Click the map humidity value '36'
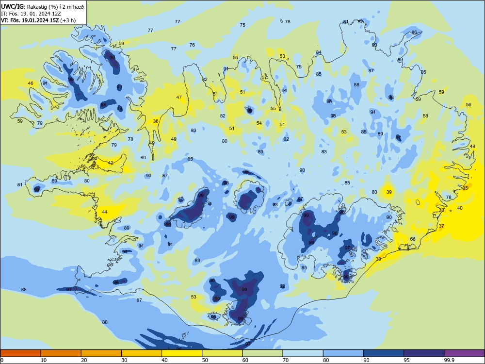This screenshot has height=364, width=485. coord(156,121)
